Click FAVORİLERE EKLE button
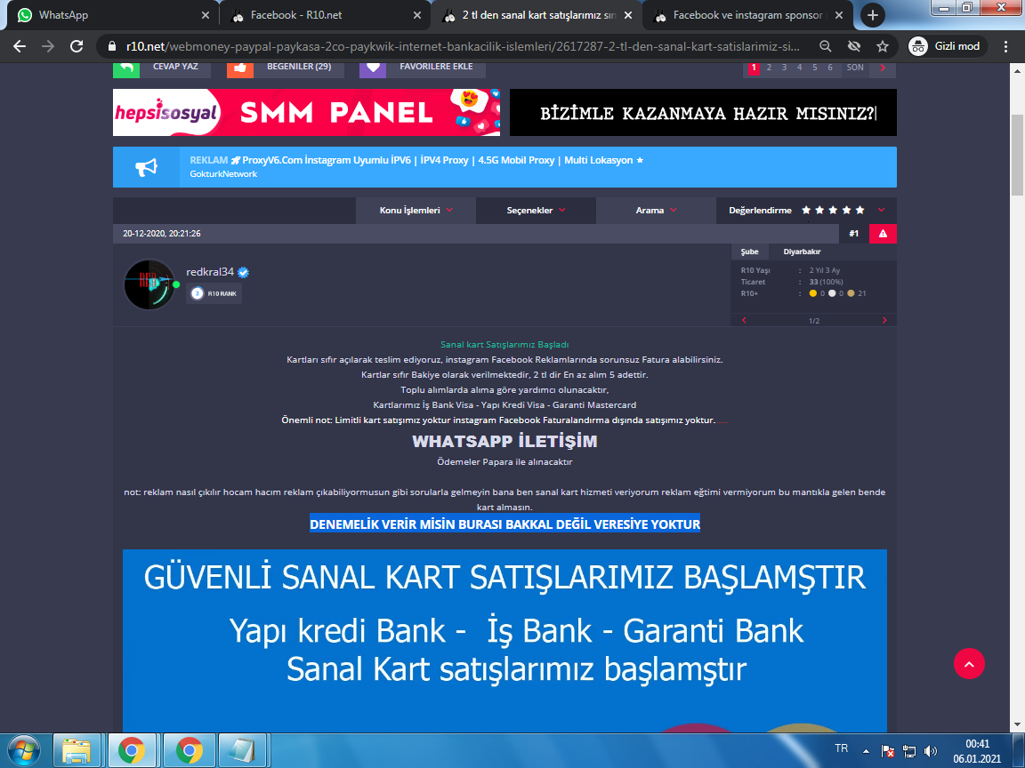Viewport: 1025px width, 768px height. click(436, 67)
